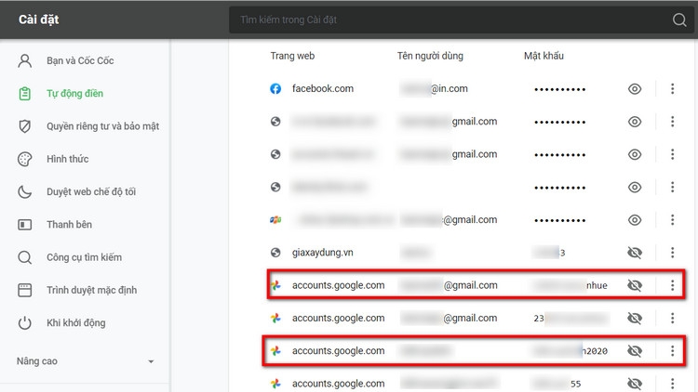The width and height of the screenshot is (698, 392).
Task: Show password for the FPT-icon @gmail.com row
Action: [x=635, y=220]
